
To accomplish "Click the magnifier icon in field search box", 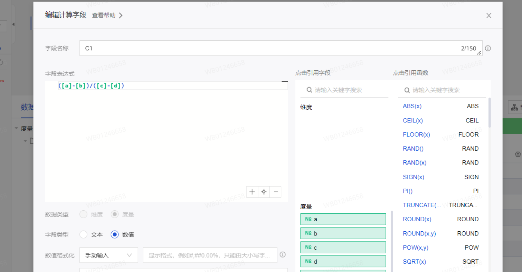I will click(309, 90).
